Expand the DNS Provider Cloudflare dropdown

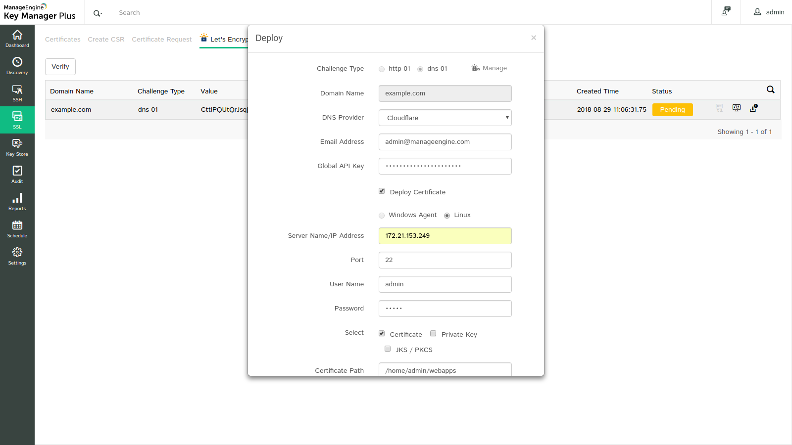[x=445, y=118]
